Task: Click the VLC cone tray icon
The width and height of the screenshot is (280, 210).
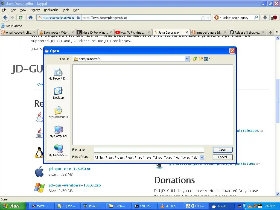Action: pyautogui.click(x=250, y=206)
